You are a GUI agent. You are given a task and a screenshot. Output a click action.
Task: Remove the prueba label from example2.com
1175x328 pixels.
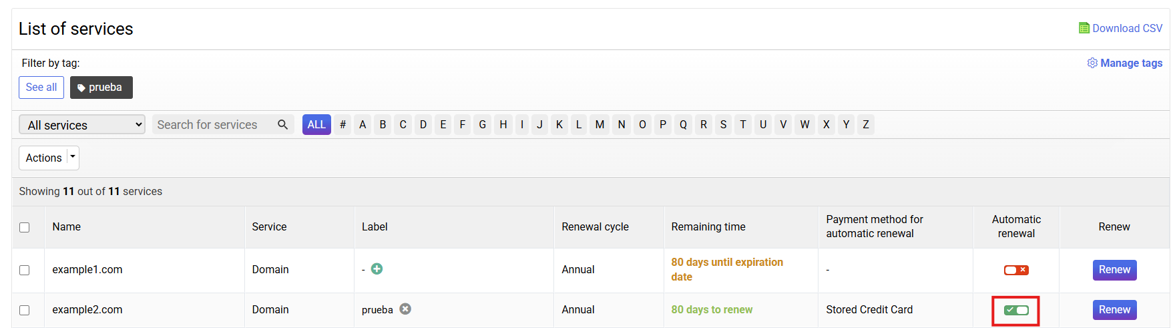(405, 309)
